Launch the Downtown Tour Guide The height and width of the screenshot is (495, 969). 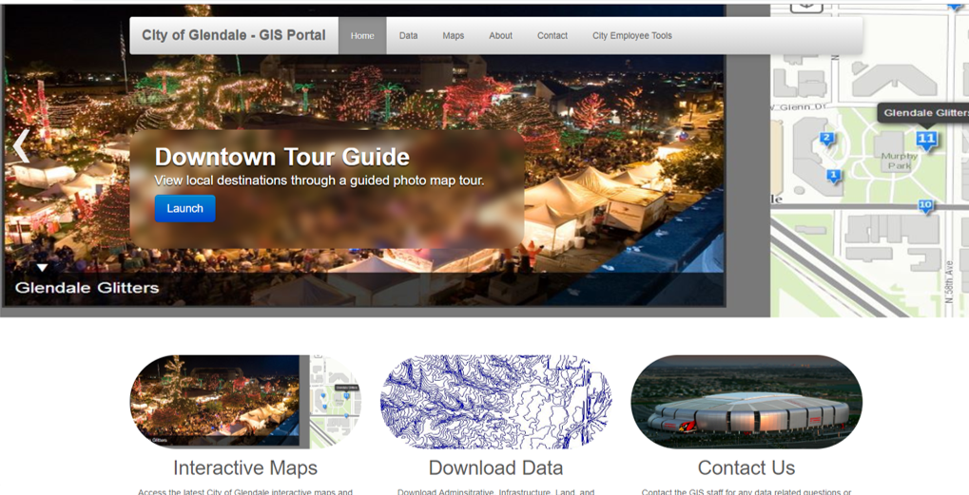pos(184,209)
